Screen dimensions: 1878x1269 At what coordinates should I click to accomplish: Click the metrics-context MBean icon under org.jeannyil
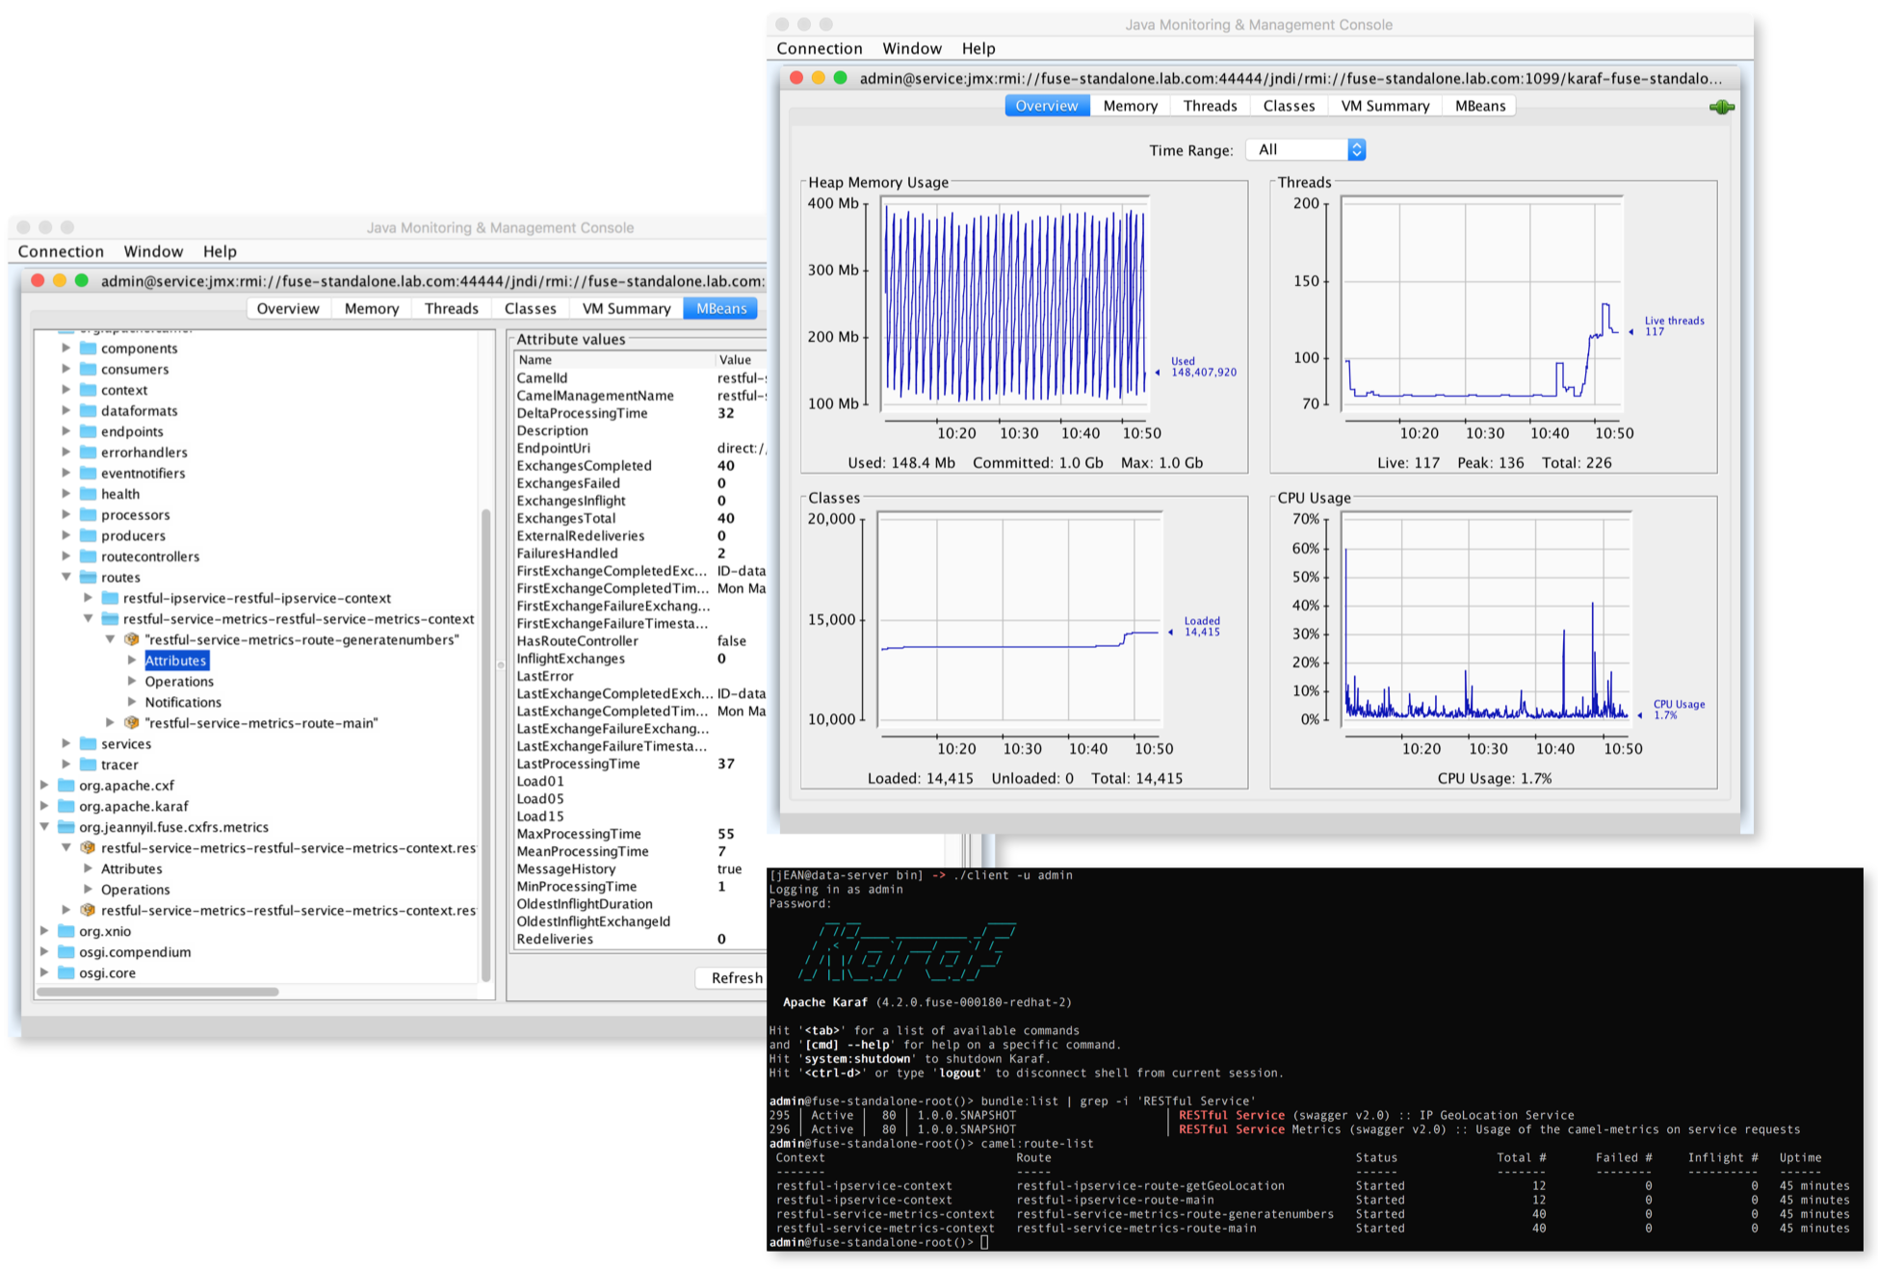tap(88, 847)
